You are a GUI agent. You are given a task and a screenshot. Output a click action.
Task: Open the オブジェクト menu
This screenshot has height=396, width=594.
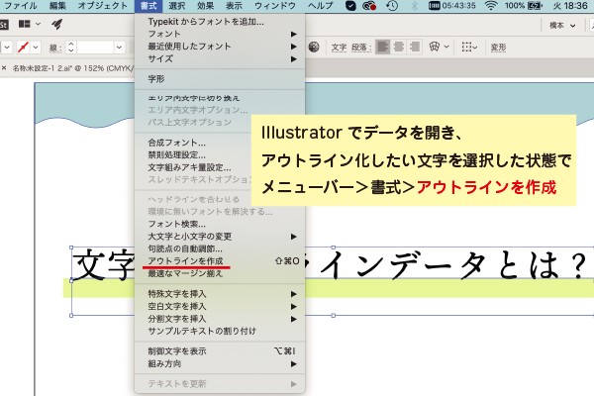103,6
